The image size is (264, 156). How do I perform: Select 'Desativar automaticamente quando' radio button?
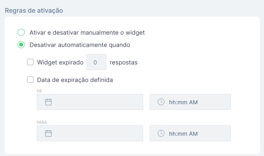point(21,45)
